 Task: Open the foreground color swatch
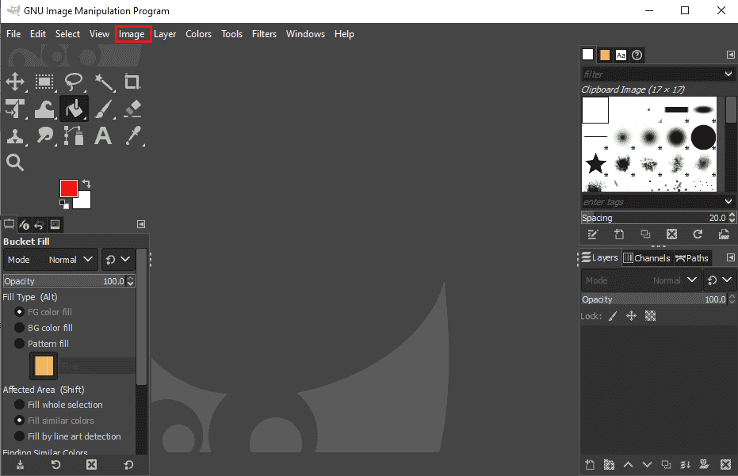coord(70,188)
